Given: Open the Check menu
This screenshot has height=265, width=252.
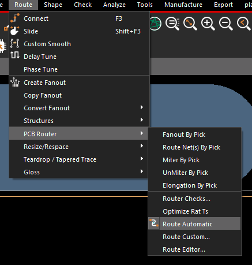Looking at the screenshot, I should tap(82, 5).
